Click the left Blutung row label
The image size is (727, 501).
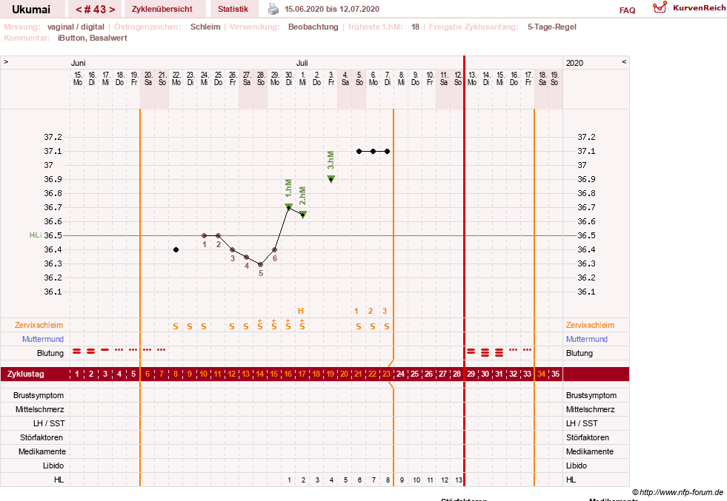50,353
